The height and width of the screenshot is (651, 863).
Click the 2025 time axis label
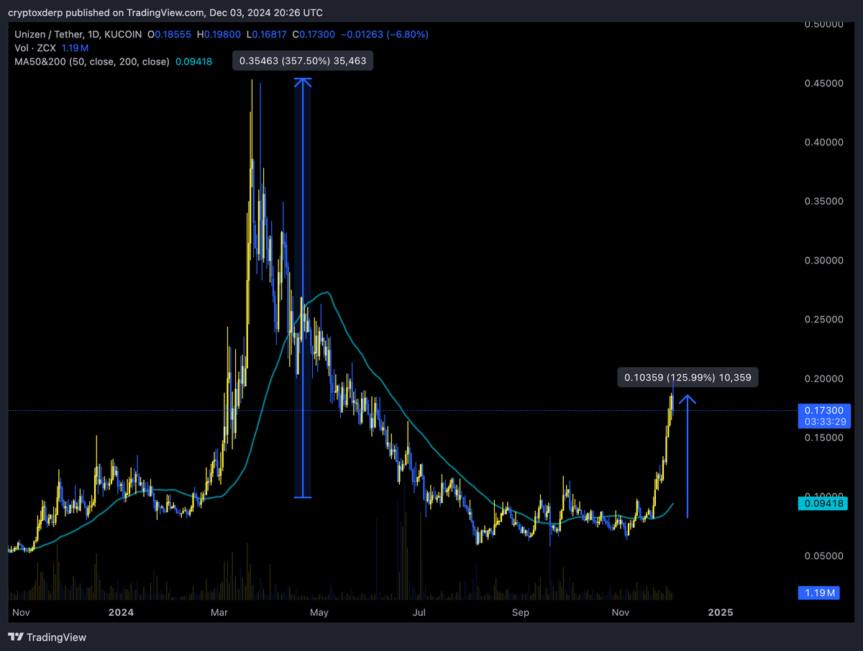721,612
